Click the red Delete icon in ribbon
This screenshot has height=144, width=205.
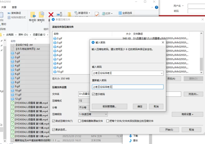51,15
